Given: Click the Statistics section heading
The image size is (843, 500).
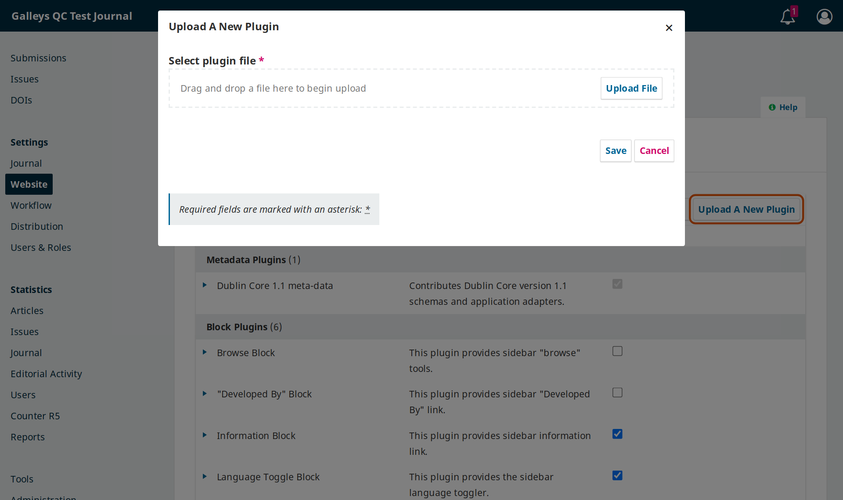Looking at the screenshot, I should [x=31, y=289].
